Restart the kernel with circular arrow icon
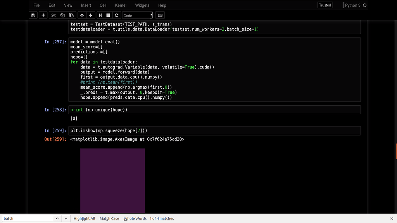 coord(116,15)
